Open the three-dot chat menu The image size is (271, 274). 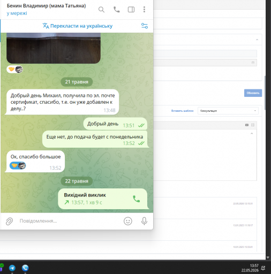click(x=144, y=10)
